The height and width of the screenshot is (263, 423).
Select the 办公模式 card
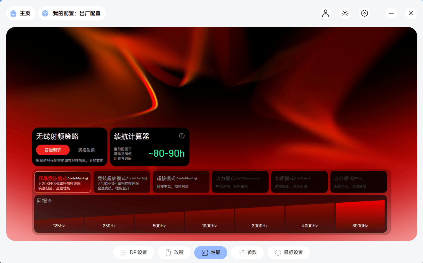(x=358, y=182)
